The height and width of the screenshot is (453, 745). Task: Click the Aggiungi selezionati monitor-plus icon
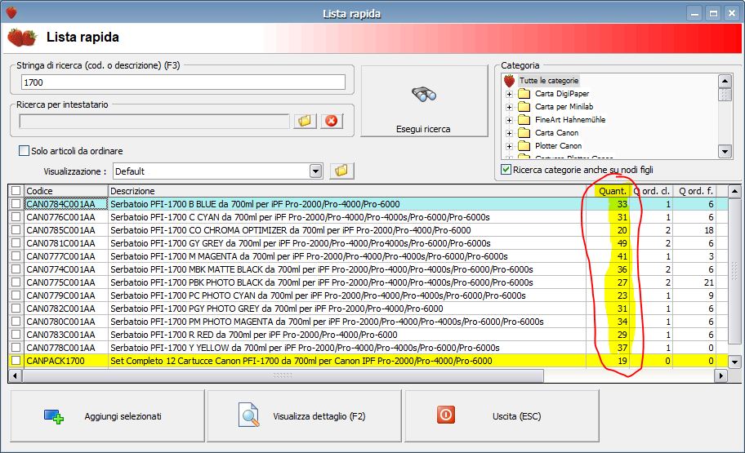coord(54,416)
